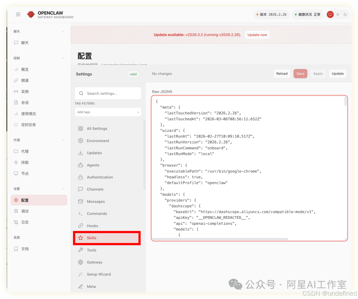
Task: Open 概览 overview page
Action: pos(39,69)
